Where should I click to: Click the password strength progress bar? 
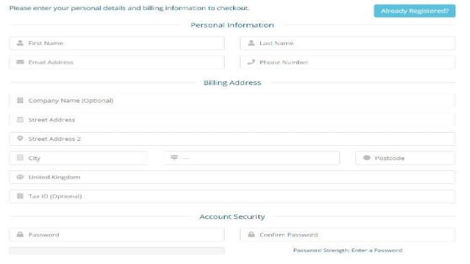[x=117, y=250]
